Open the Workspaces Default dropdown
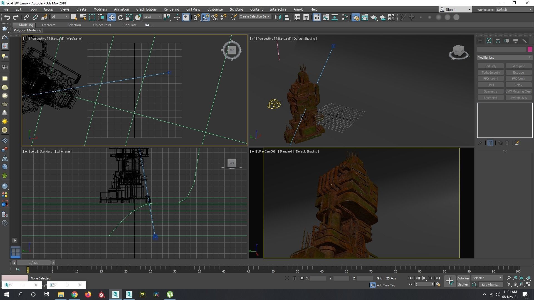Viewport: 534px width, 300px height. pyautogui.click(x=514, y=10)
